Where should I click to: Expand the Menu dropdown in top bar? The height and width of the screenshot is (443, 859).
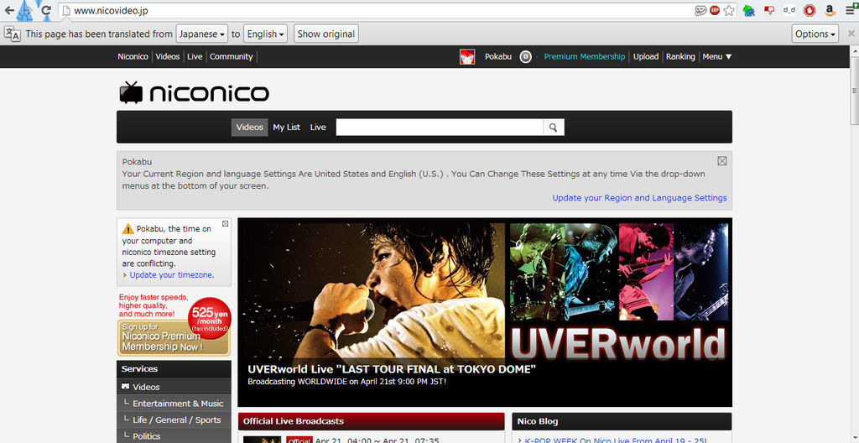click(x=716, y=56)
